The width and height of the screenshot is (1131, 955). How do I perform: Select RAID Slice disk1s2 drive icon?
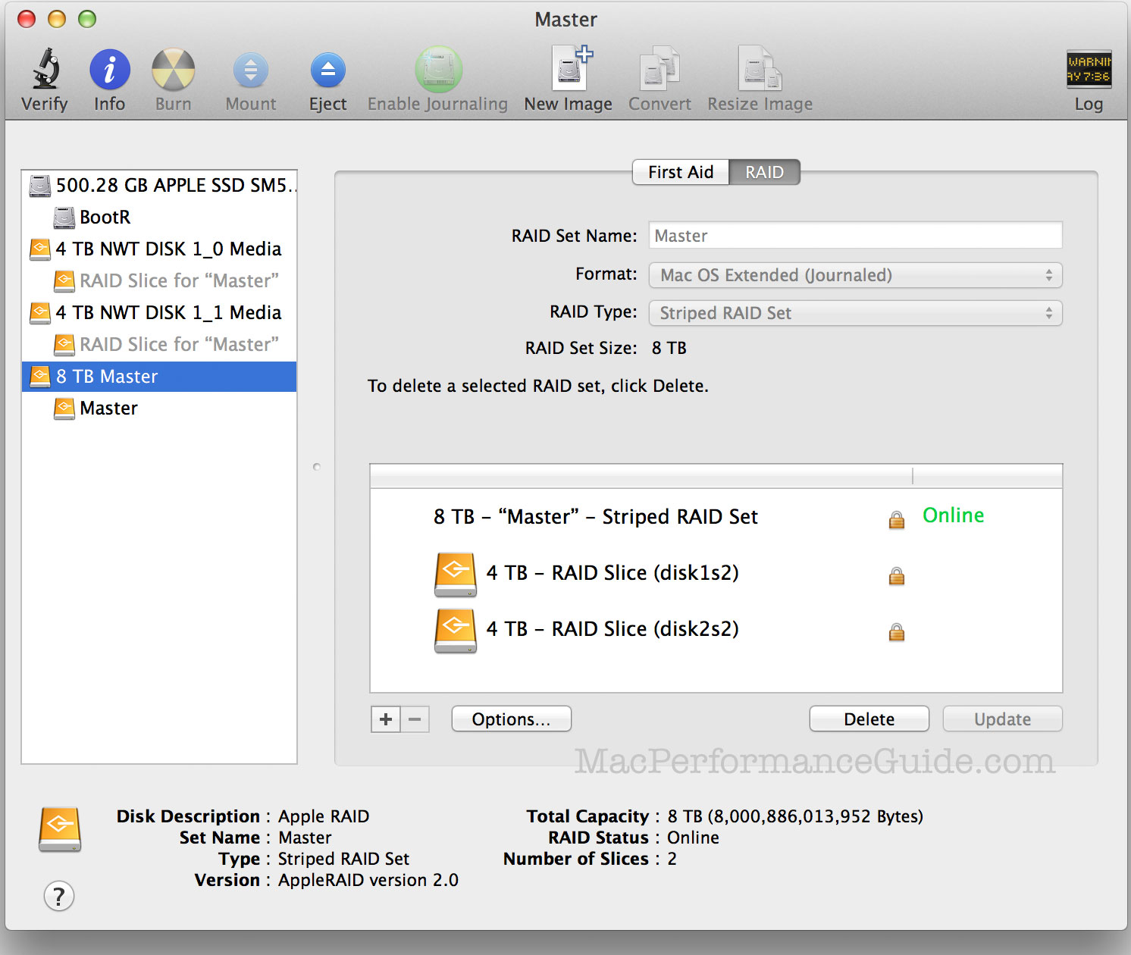pos(456,575)
